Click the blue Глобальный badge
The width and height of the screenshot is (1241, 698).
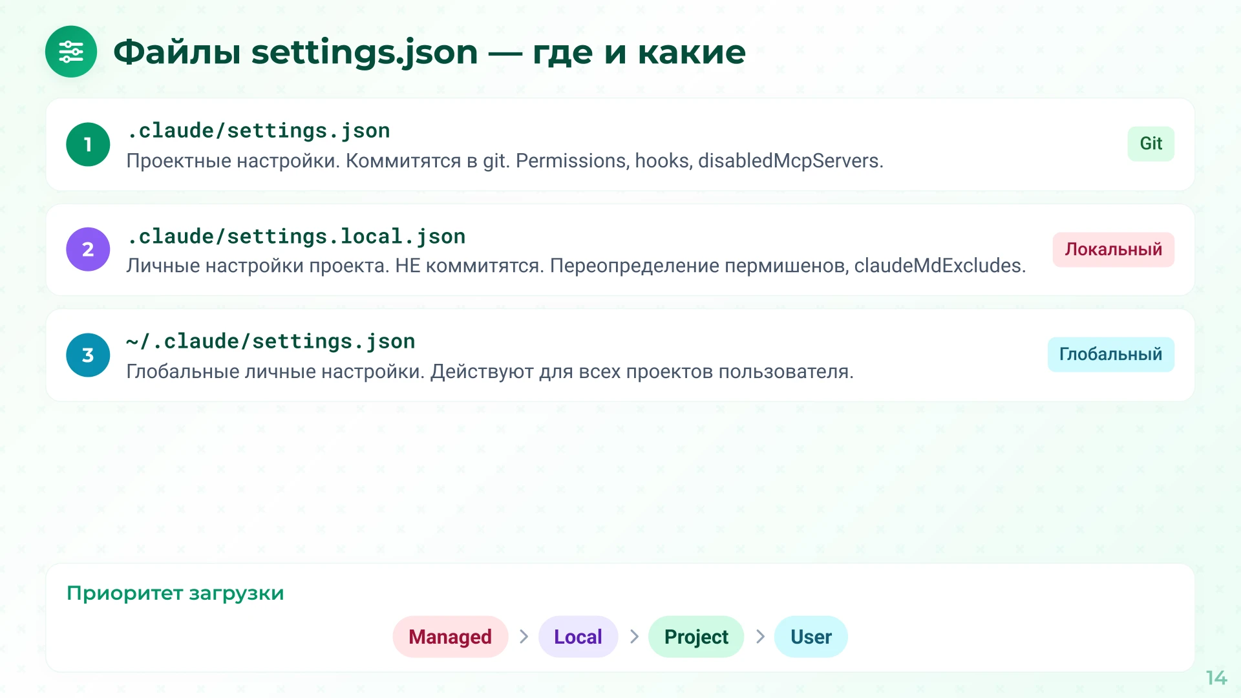pyautogui.click(x=1110, y=354)
